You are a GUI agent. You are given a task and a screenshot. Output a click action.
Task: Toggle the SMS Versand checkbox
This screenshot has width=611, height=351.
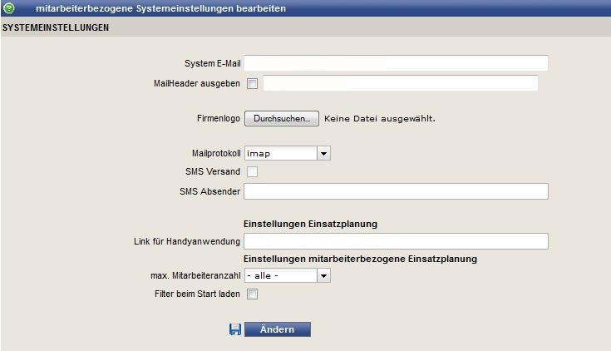pyautogui.click(x=253, y=172)
